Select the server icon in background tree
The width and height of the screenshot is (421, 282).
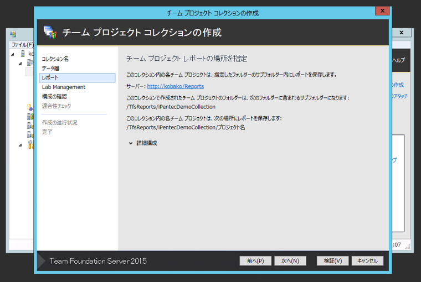coord(23,54)
